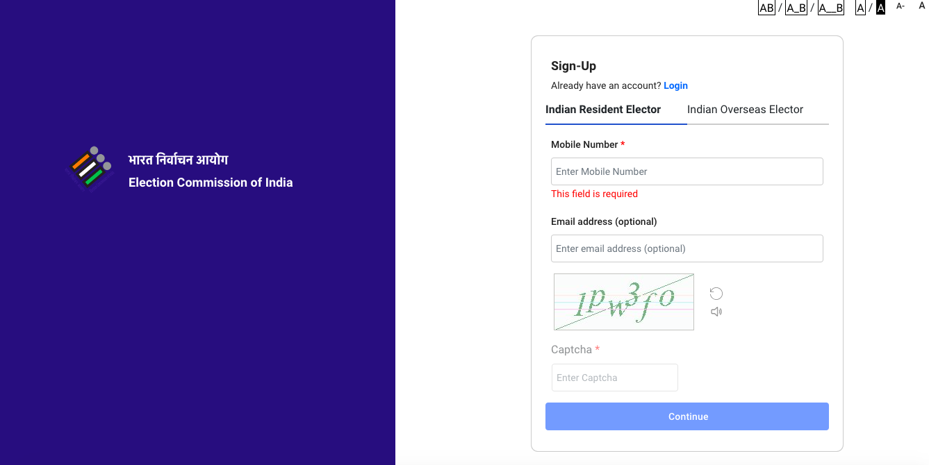
Task: Increase the font size with A
Action: [923, 6]
